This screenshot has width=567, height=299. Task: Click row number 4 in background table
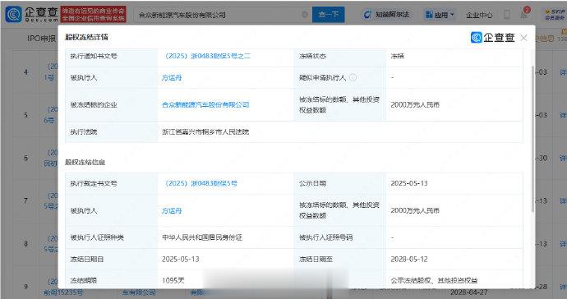[25, 72]
